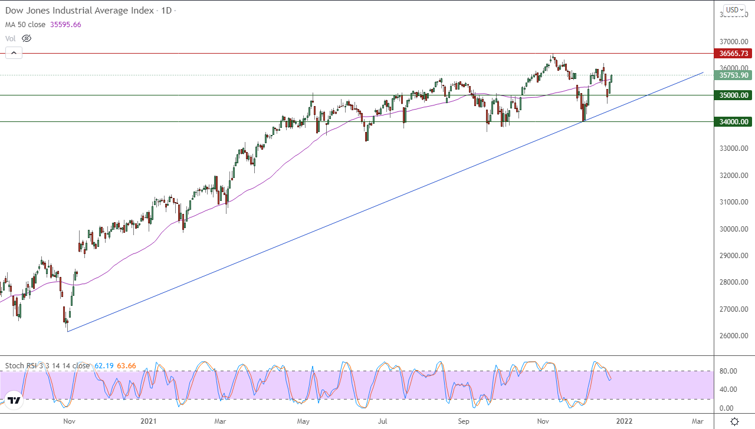Click 40.00 on the Stoch RSI axis
The width and height of the screenshot is (755, 429).
pos(728,389)
